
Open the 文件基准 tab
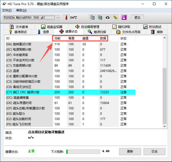pos(19,27)
